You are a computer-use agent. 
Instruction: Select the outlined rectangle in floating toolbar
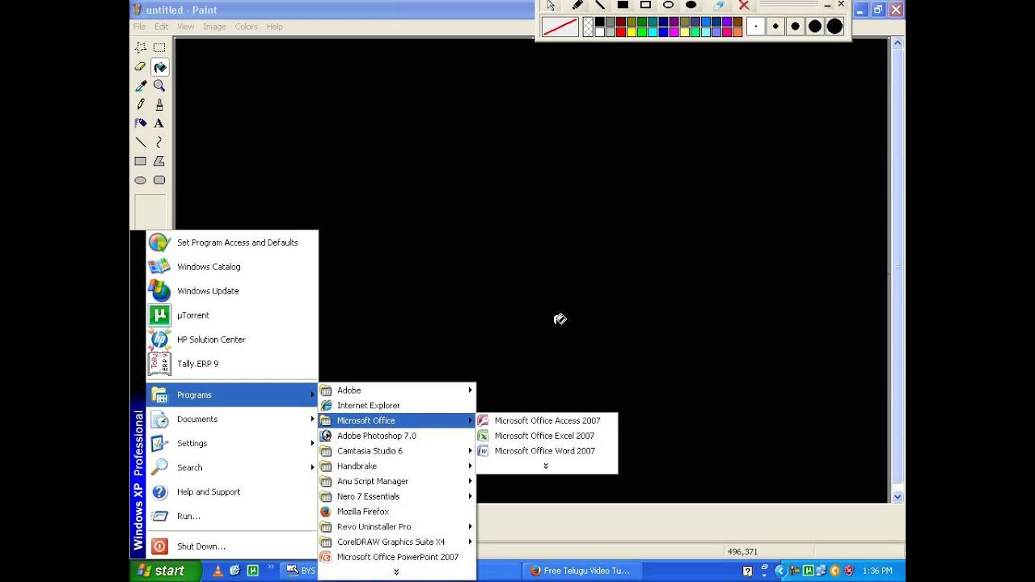click(645, 5)
